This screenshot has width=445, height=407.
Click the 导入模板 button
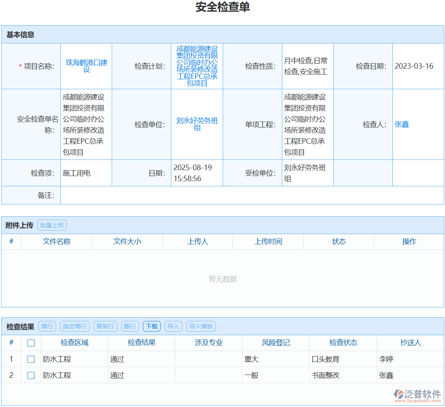pyautogui.click(x=201, y=326)
